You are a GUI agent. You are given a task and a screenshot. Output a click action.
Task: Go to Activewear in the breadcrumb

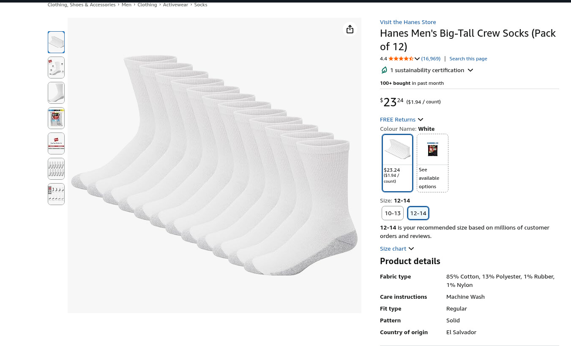click(x=175, y=5)
